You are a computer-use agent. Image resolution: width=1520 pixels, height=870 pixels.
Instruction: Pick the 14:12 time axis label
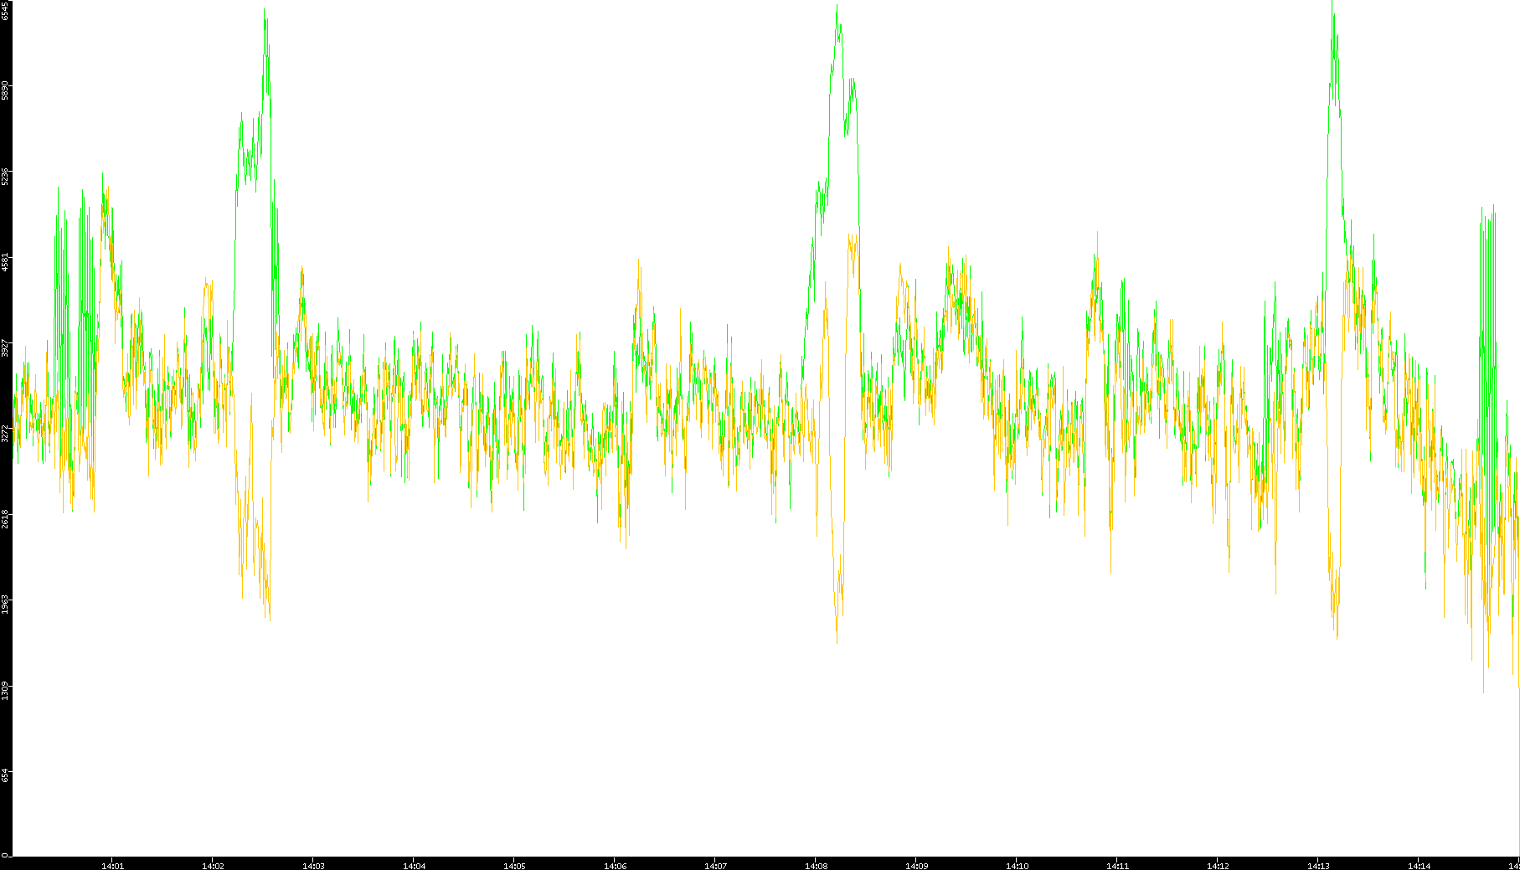1218,866
